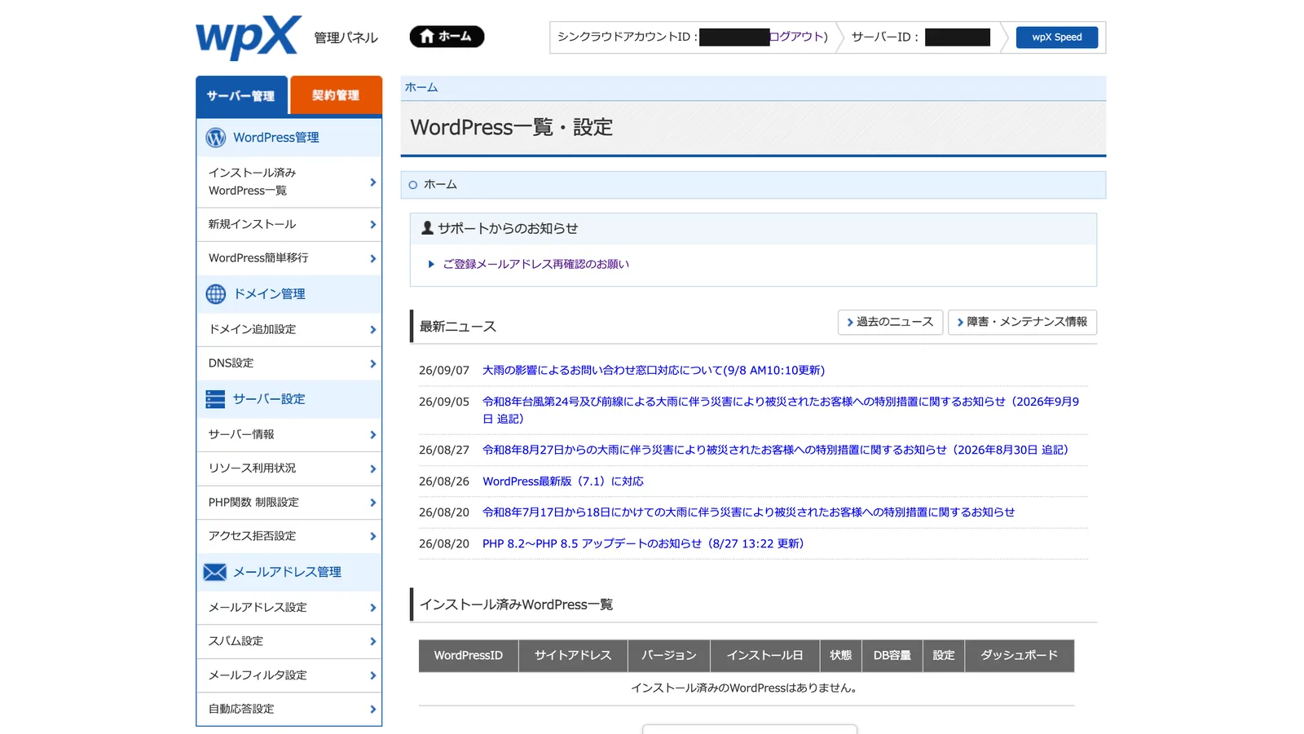Click the circle icon beside ホーム subheading
Screen dimensions: 1304x734
click(413, 185)
